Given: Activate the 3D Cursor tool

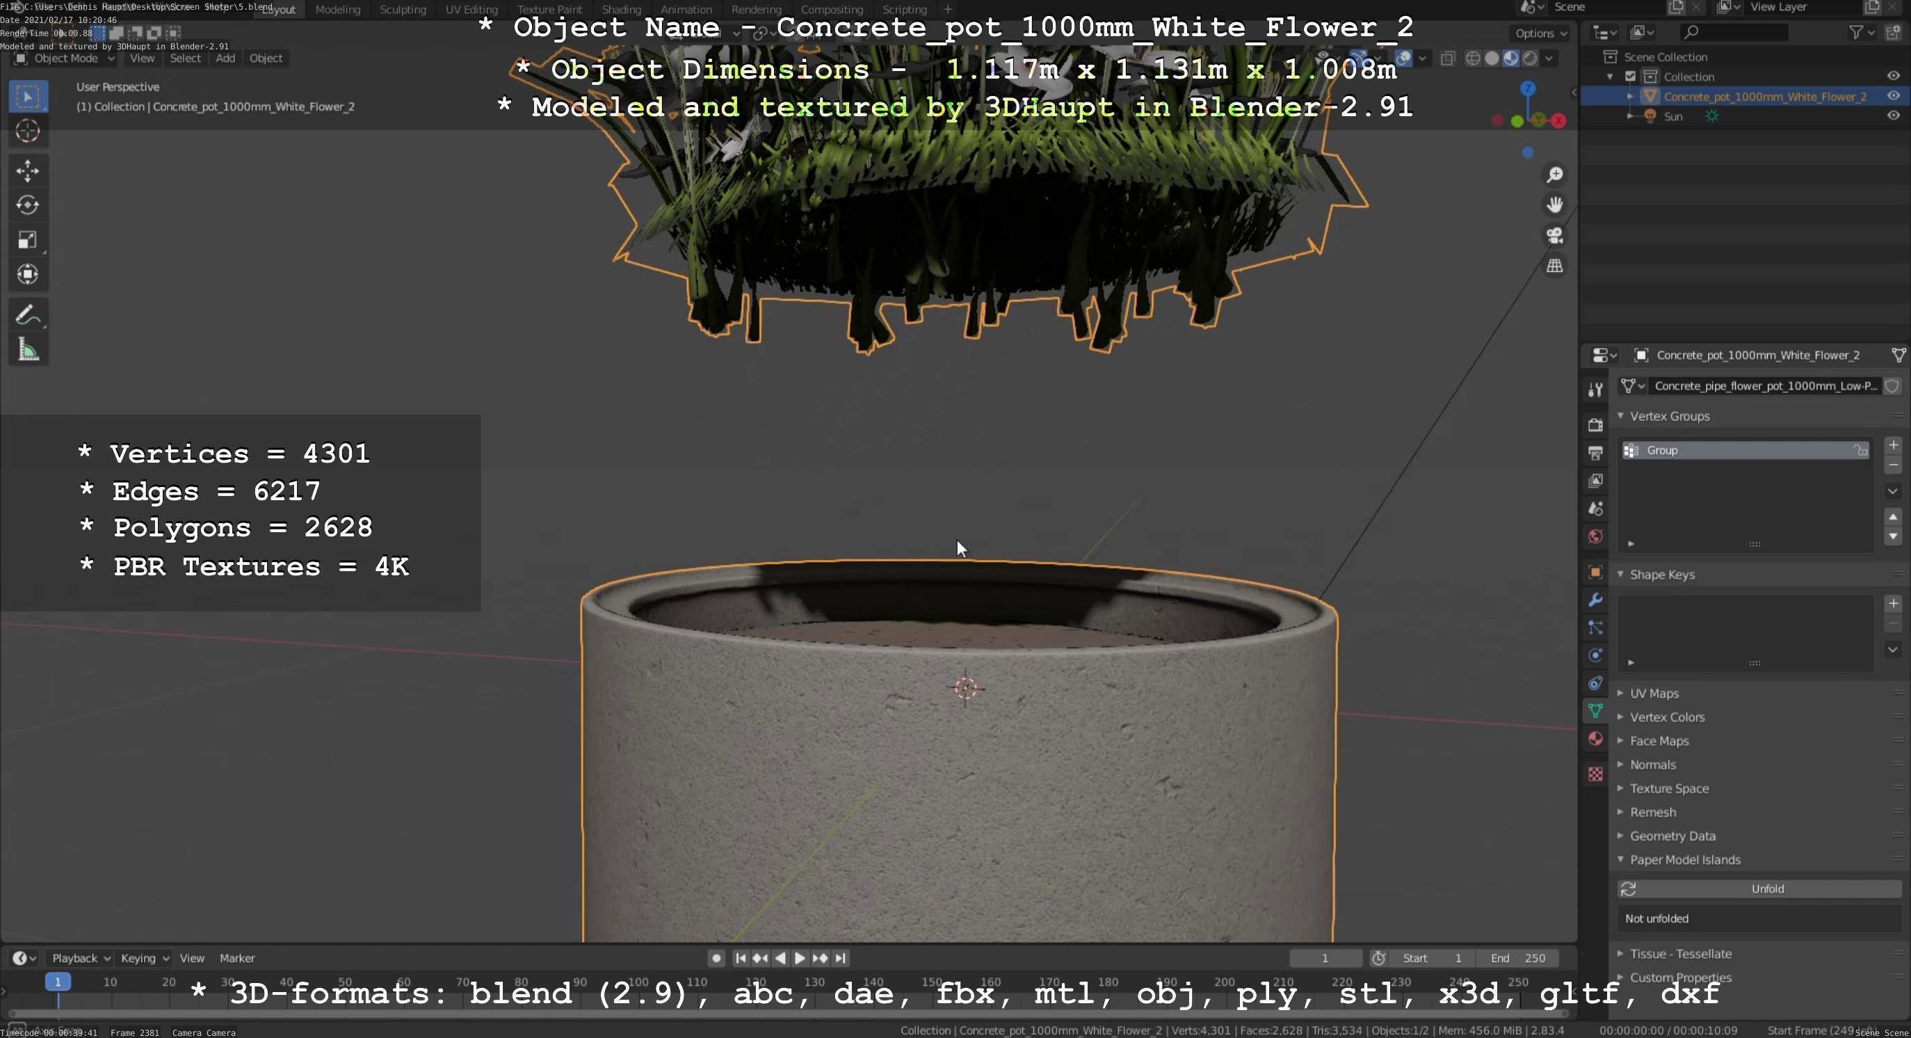Looking at the screenshot, I should (x=29, y=131).
